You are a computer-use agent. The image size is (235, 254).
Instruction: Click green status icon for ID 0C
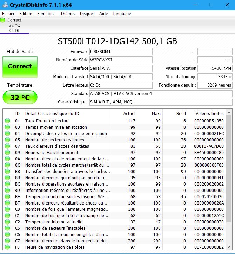click(7, 165)
